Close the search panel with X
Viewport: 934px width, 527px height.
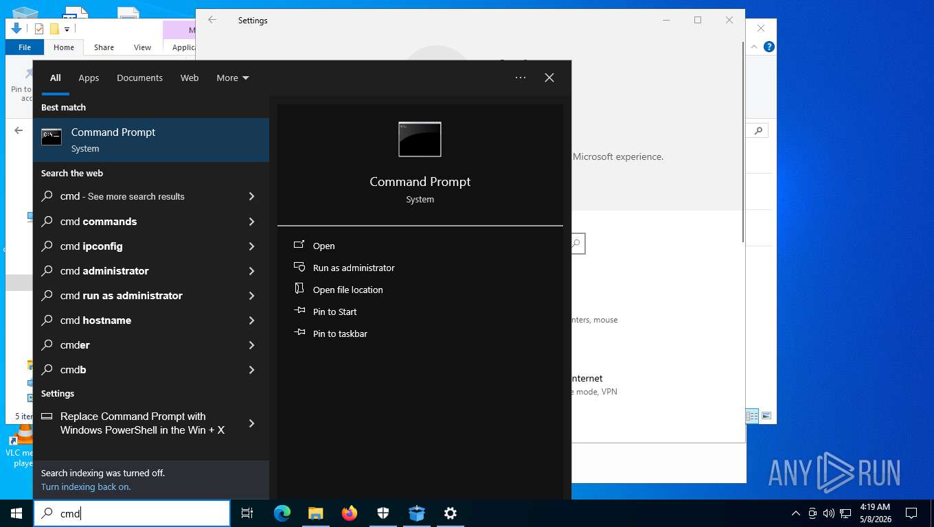click(549, 78)
